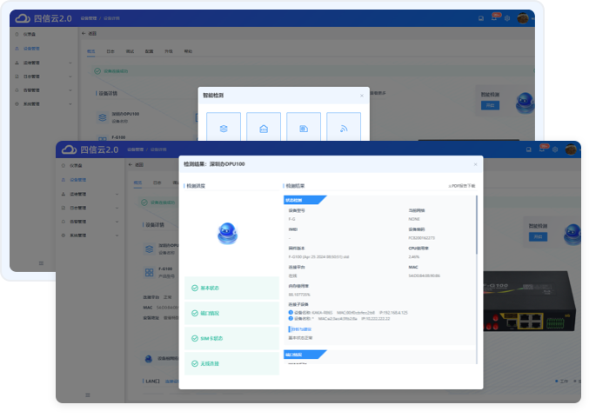Collapse the sidebar menu in front window
Image resolution: width=596 pixels, height=418 pixels.
pos(88,395)
